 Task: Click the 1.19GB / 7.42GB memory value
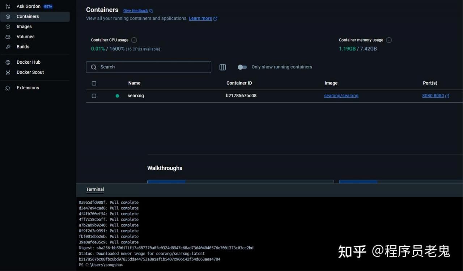click(x=358, y=49)
